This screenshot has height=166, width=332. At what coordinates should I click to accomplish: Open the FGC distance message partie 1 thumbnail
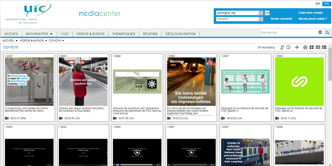[x=245, y=82]
